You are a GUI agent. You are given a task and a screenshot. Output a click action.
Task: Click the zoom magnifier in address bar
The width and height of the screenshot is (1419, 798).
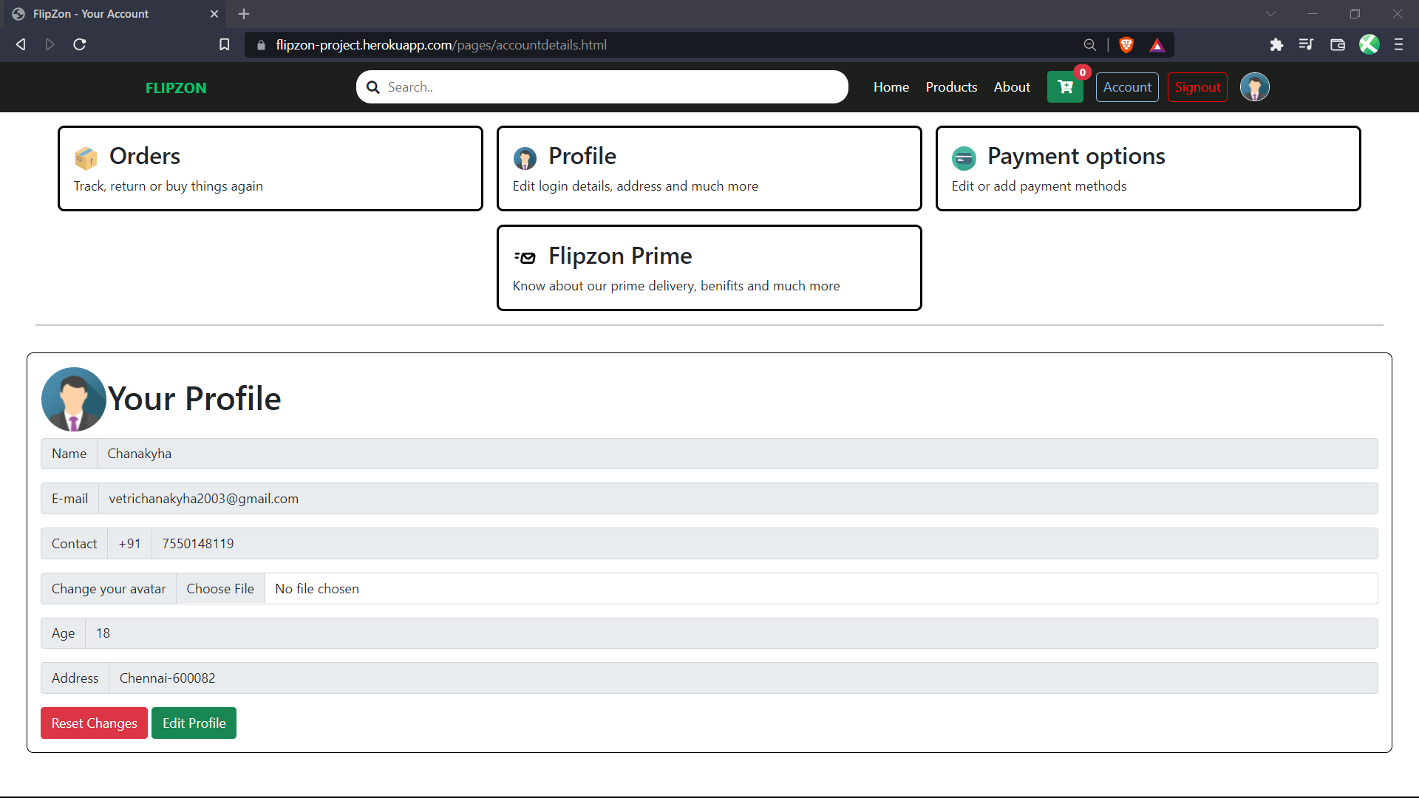(1089, 45)
